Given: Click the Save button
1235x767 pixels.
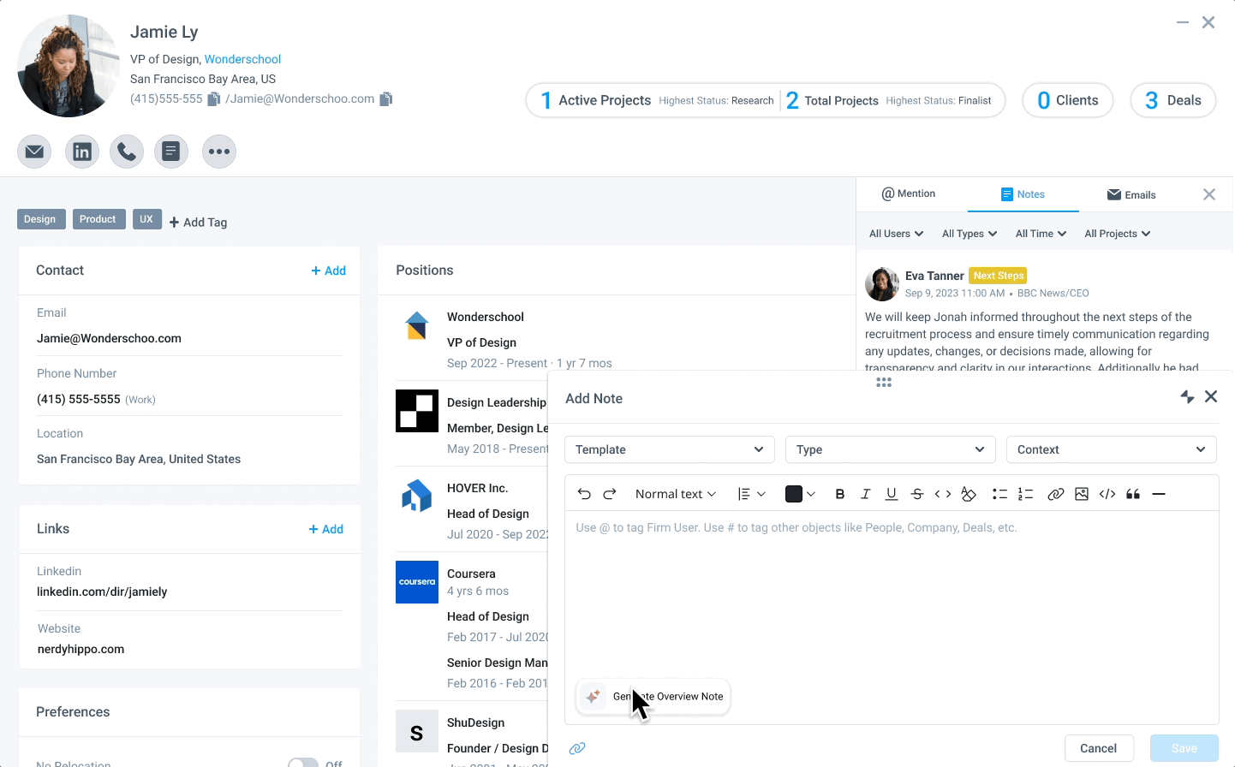Looking at the screenshot, I should pyautogui.click(x=1184, y=748).
